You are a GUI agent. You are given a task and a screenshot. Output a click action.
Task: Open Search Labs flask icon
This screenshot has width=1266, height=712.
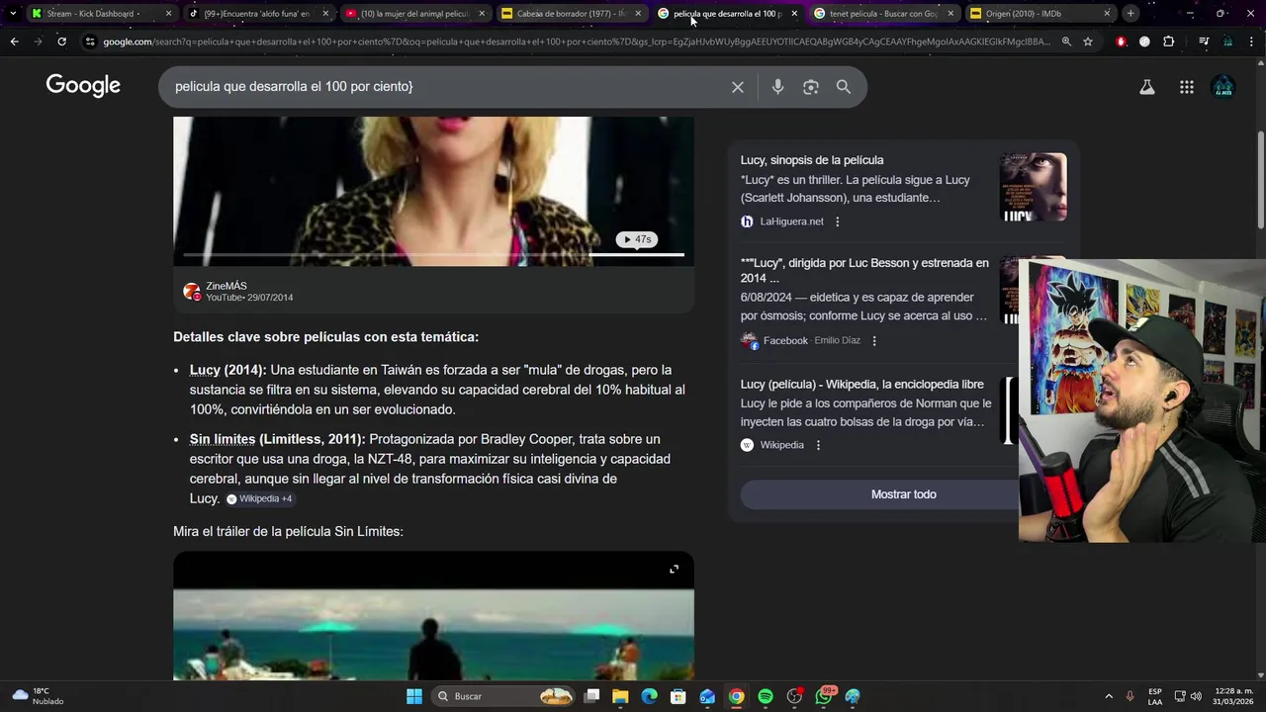[x=1147, y=87]
